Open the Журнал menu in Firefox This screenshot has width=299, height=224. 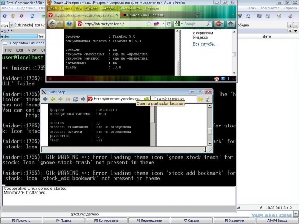tap(91, 8)
